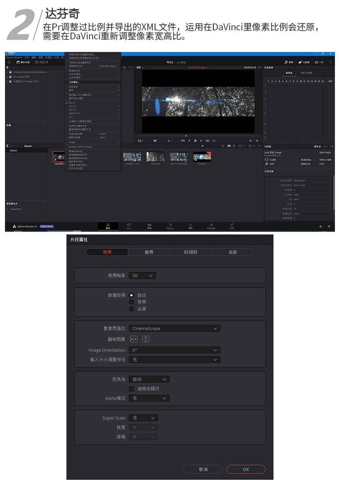339x487 pixels.
Task: Click the play button in viewer
Action: (201, 140)
